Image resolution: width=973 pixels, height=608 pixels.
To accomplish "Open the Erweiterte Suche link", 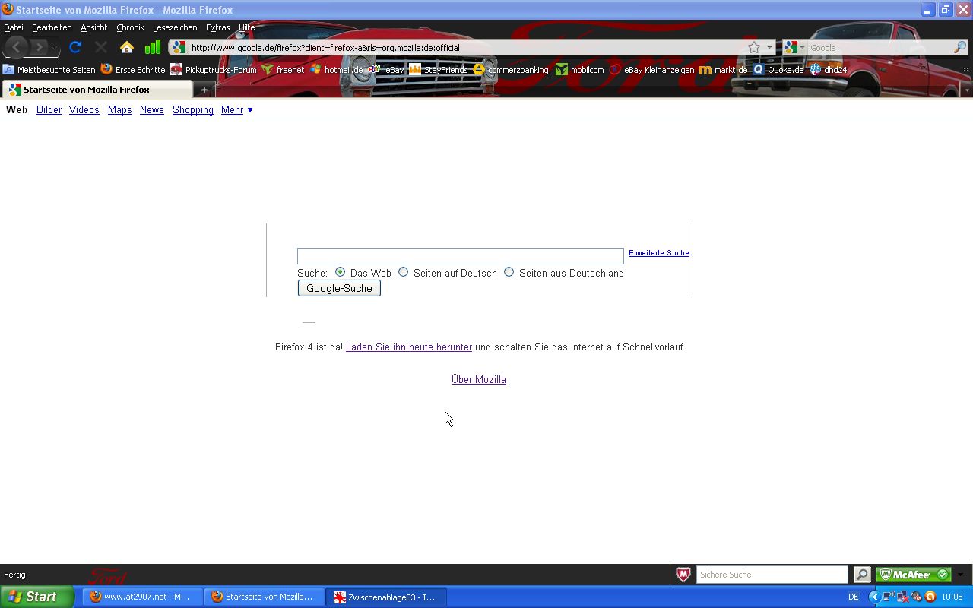I will (659, 253).
